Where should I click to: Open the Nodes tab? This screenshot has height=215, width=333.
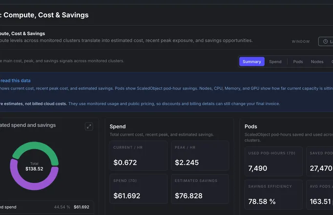(317, 62)
